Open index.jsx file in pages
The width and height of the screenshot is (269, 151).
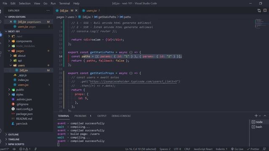(23, 80)
